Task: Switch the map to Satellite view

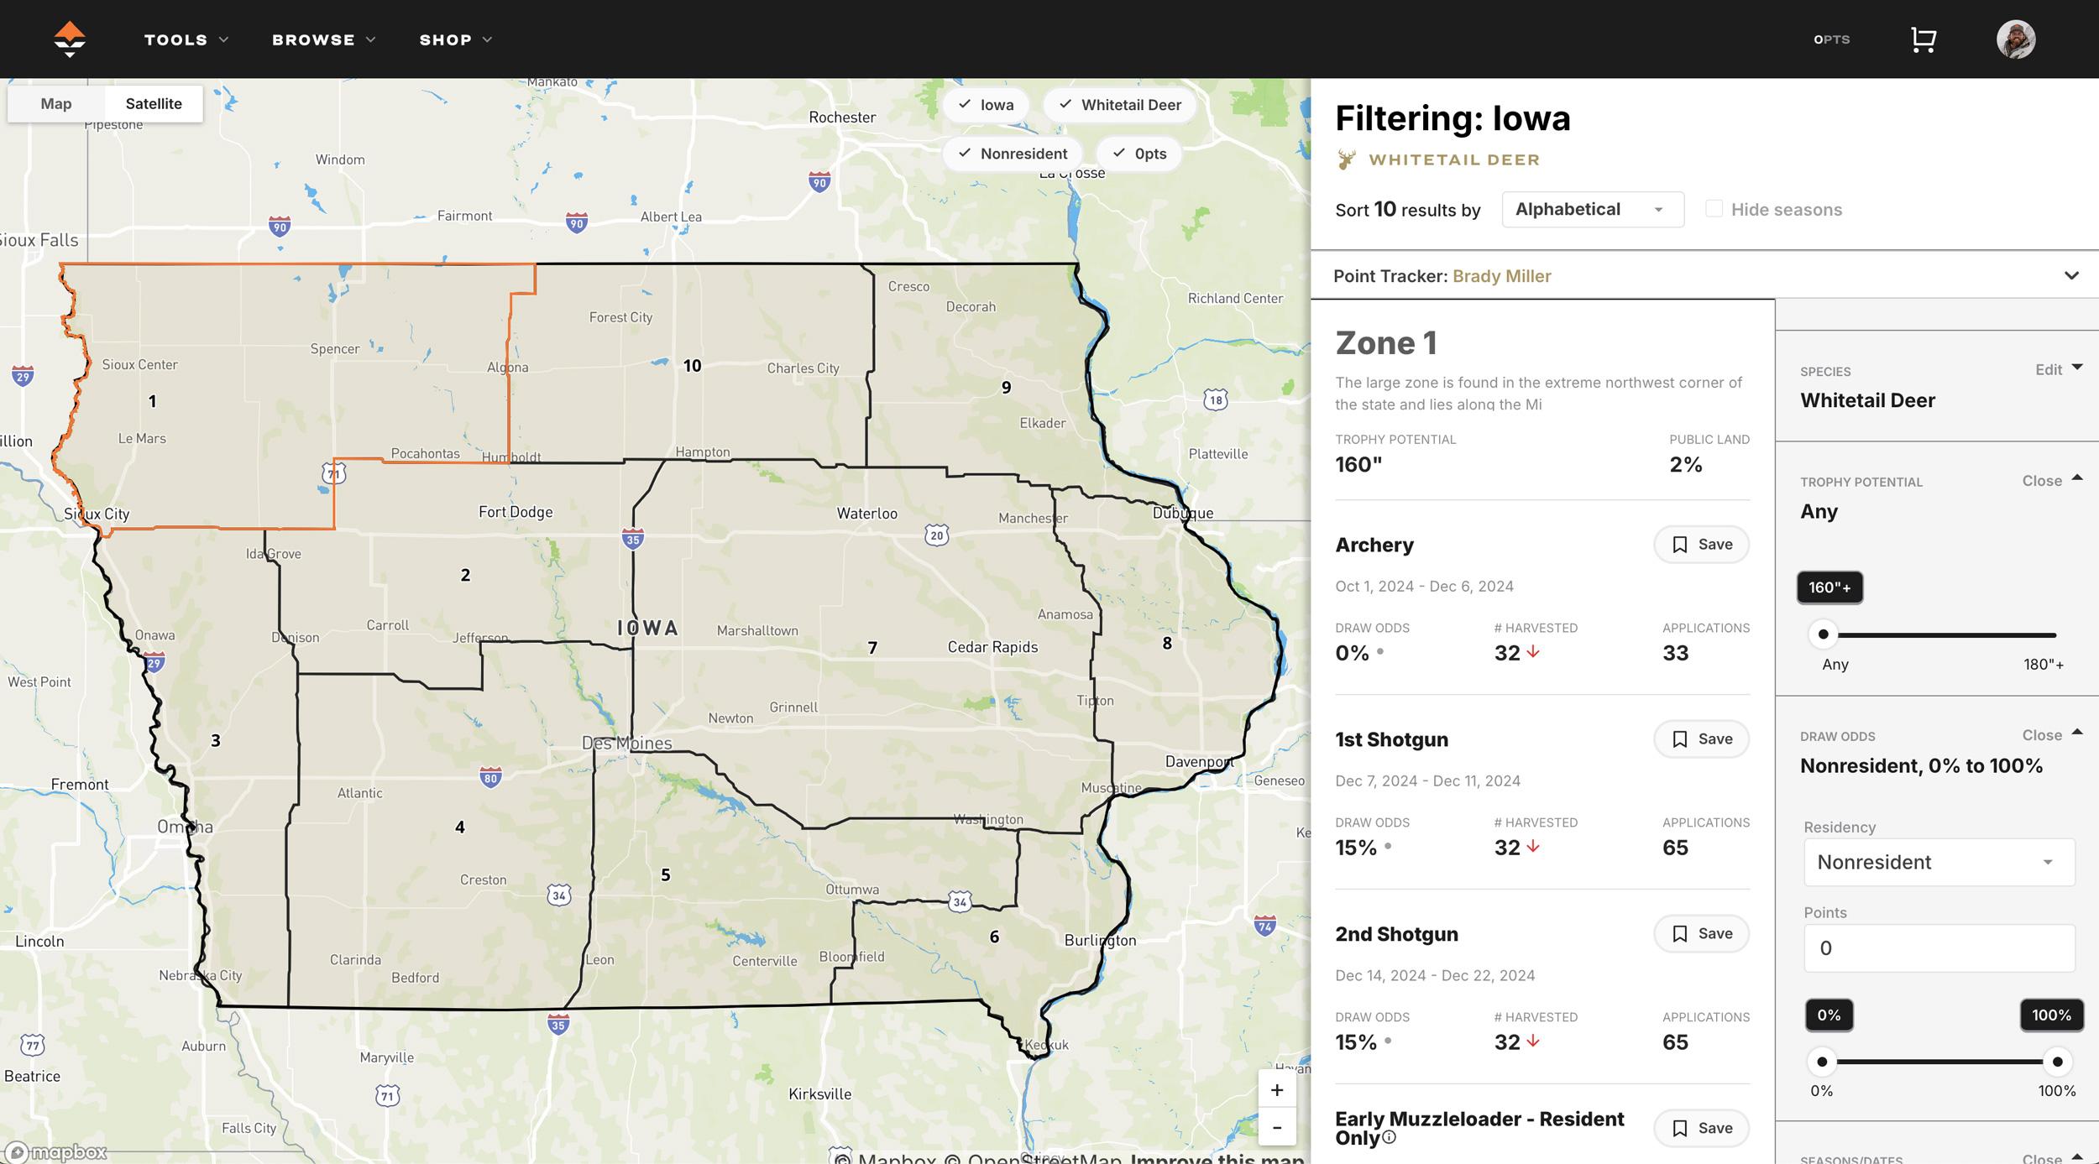Action: (x=154, y=103)
